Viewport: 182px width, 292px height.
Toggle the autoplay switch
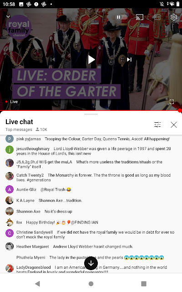[121, 17]
